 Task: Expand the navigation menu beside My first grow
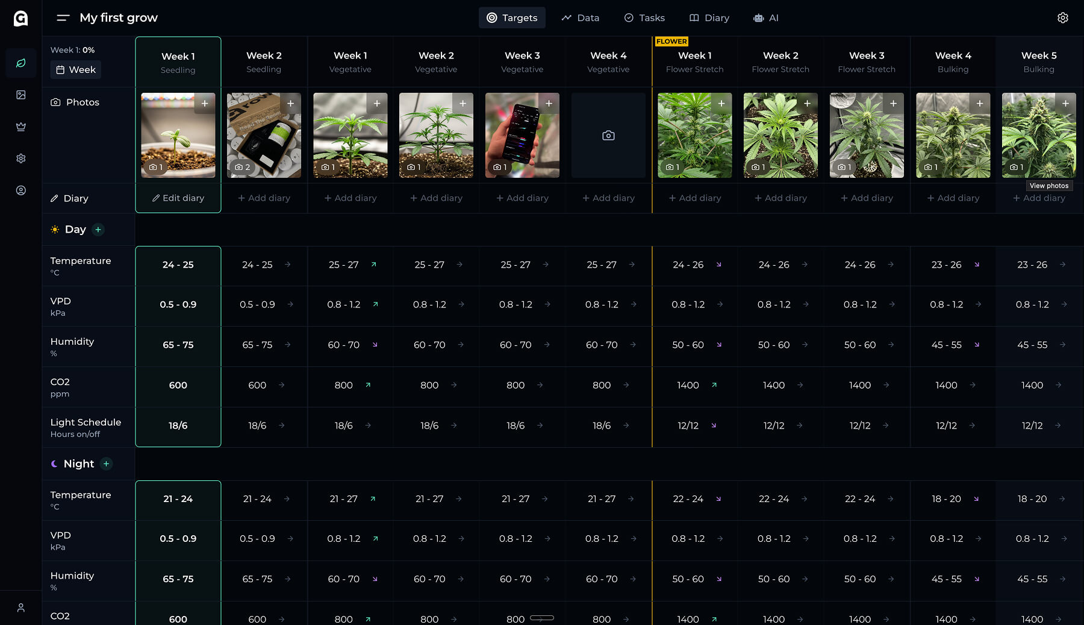[62, 17]
